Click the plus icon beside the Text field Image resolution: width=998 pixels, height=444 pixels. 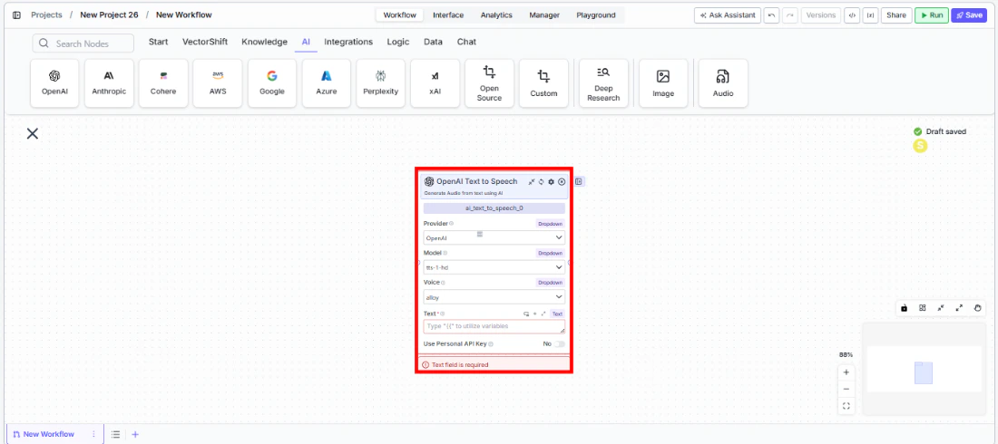pyautogui.click(x=535, y=314)
